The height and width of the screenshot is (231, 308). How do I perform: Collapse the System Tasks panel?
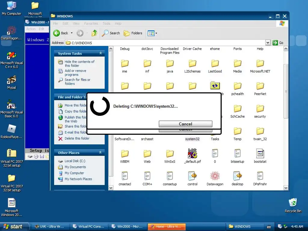click(100, 53)
